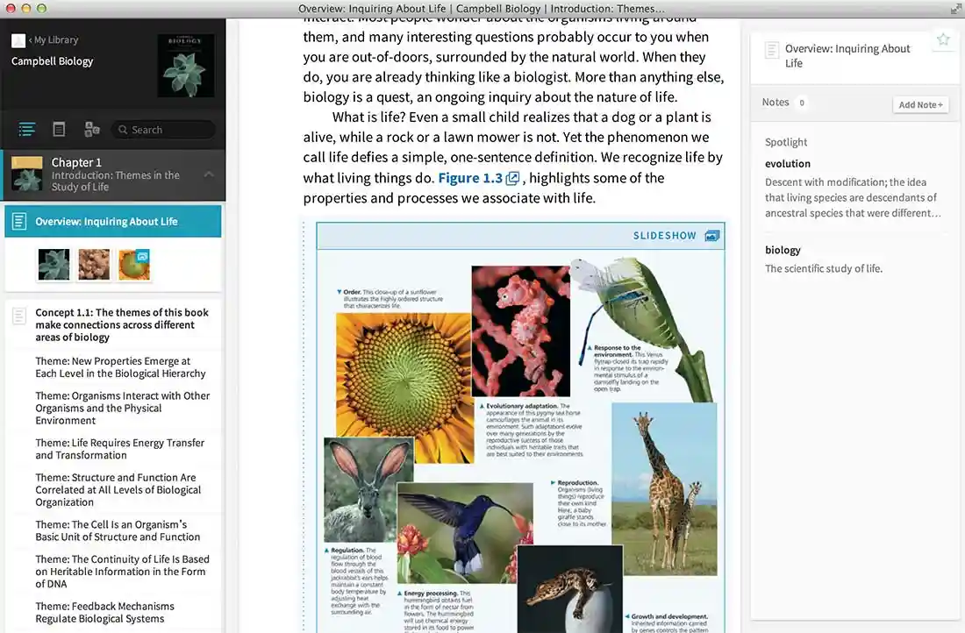Open the succulent plant thumbnail

(x=54, y=265)
